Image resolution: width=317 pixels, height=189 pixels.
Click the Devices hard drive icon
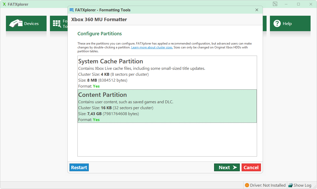16,23
